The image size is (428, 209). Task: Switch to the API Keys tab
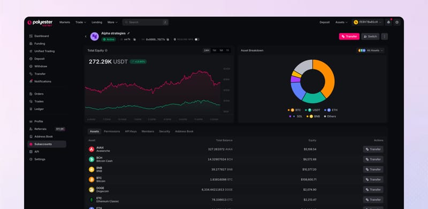pos(131,132)
